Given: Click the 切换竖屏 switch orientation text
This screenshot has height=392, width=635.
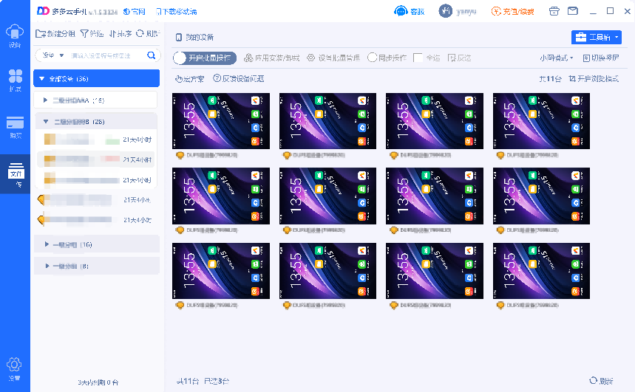Looking at the screenshot, I should click(605, 58).
